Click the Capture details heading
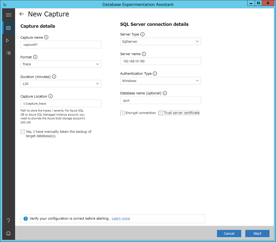Viewport: 276px width, 242px height. tap(38, 26)
